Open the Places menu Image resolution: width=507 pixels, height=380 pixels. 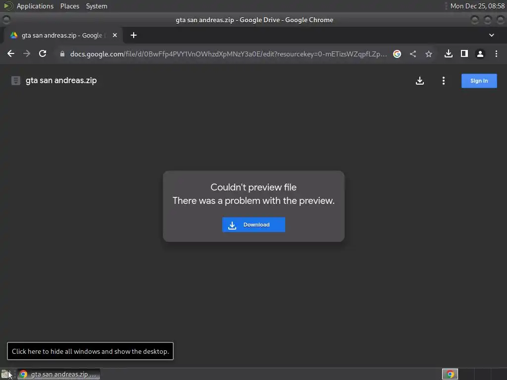69,6
